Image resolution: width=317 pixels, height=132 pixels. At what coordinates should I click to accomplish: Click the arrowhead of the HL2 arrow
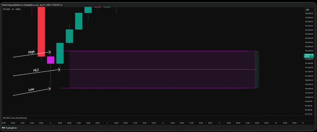(59, 70)
